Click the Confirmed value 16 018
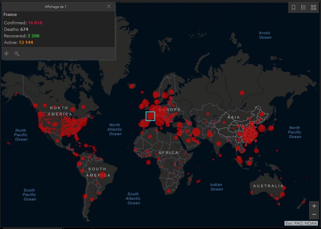 [35, 23]
